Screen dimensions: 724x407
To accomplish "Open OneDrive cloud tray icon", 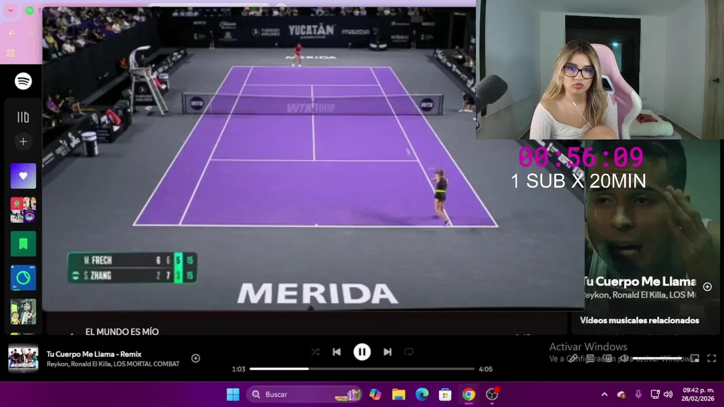I will click(x=621, y=395).
